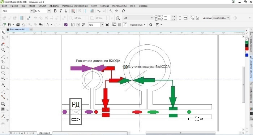Select the Zoom magnifier tool
Screen dimensions: 253x135
pos(3,50)
